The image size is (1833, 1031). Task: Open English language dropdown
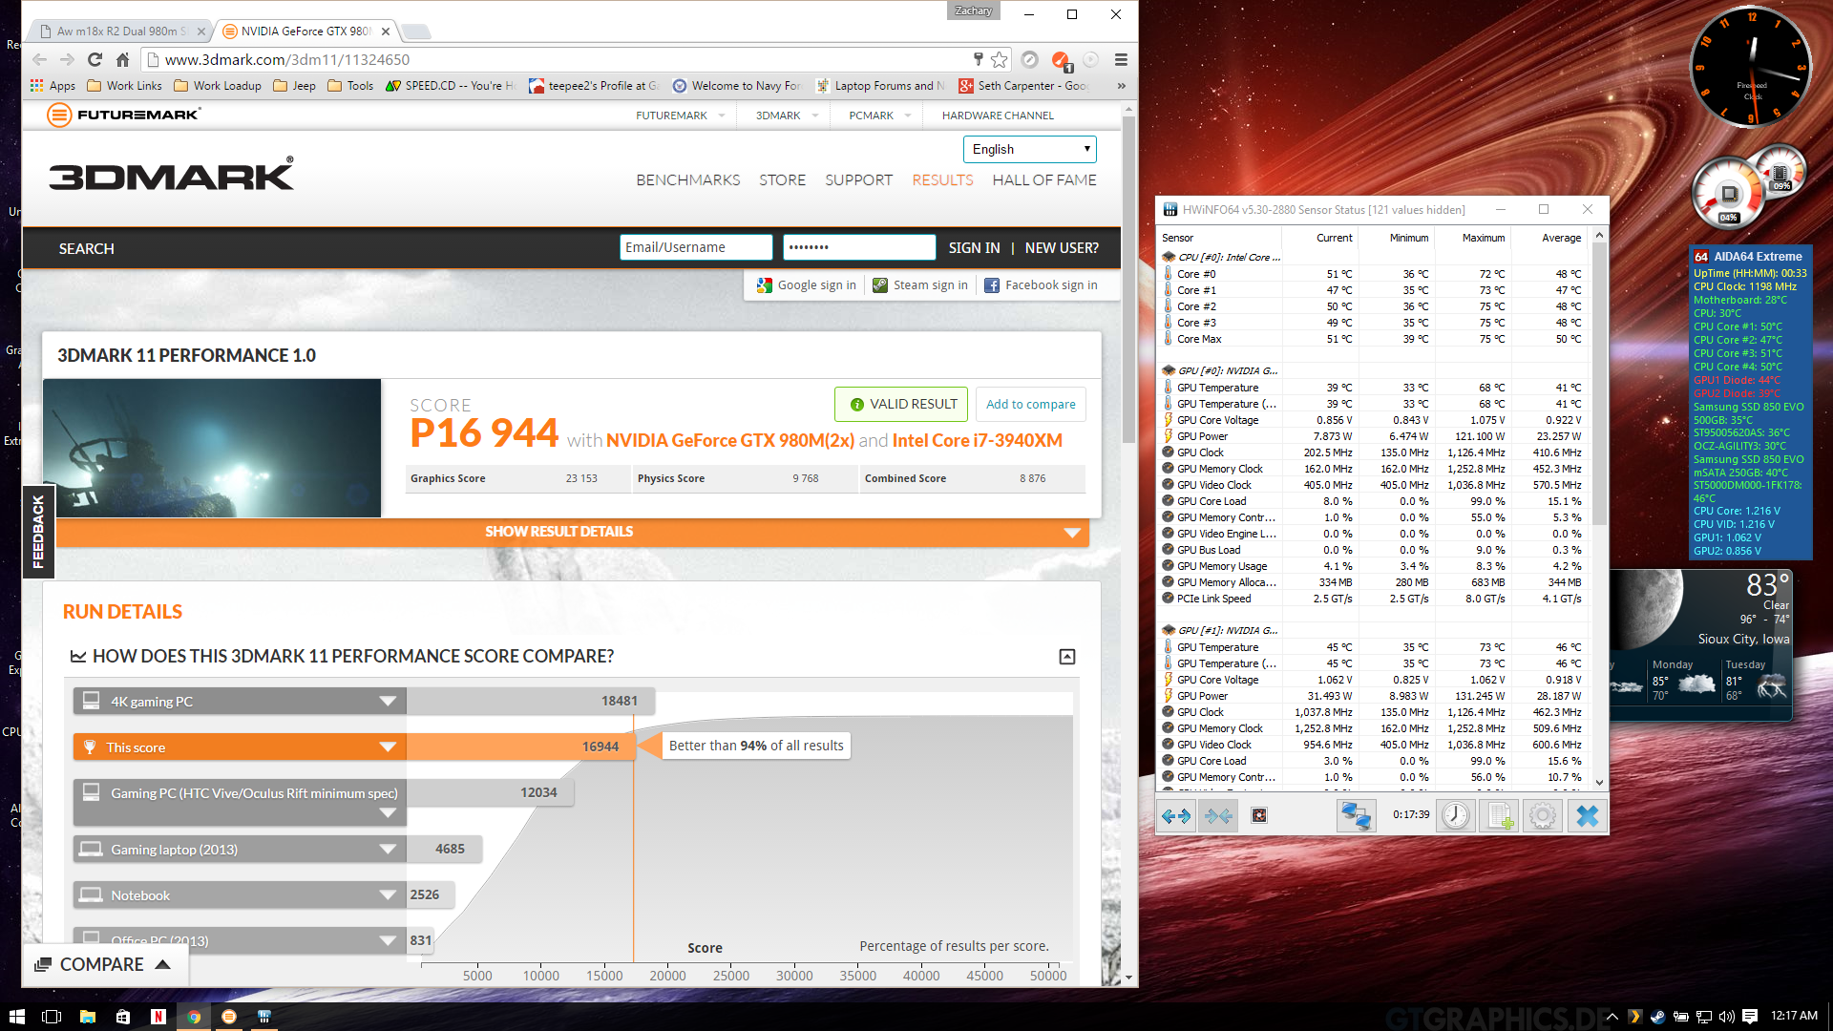pyautogui.click(x=1029, y=149)
